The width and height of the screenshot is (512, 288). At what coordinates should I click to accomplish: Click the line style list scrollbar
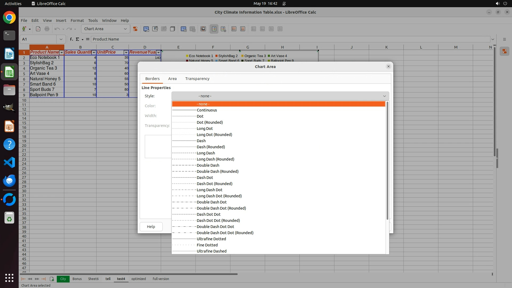pyautogui.click(x=387, y=160)
